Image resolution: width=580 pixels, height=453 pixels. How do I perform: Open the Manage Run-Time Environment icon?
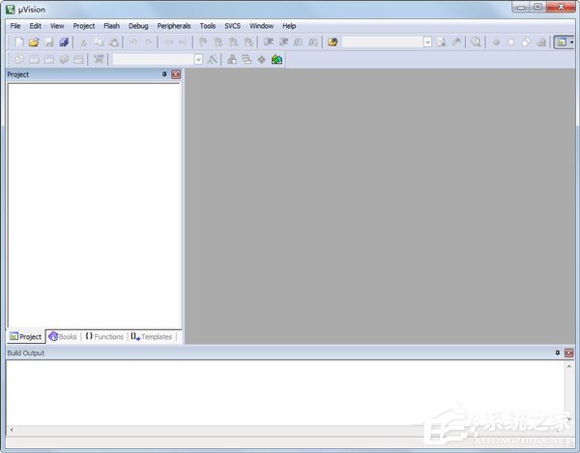click(x=262, y=60)
